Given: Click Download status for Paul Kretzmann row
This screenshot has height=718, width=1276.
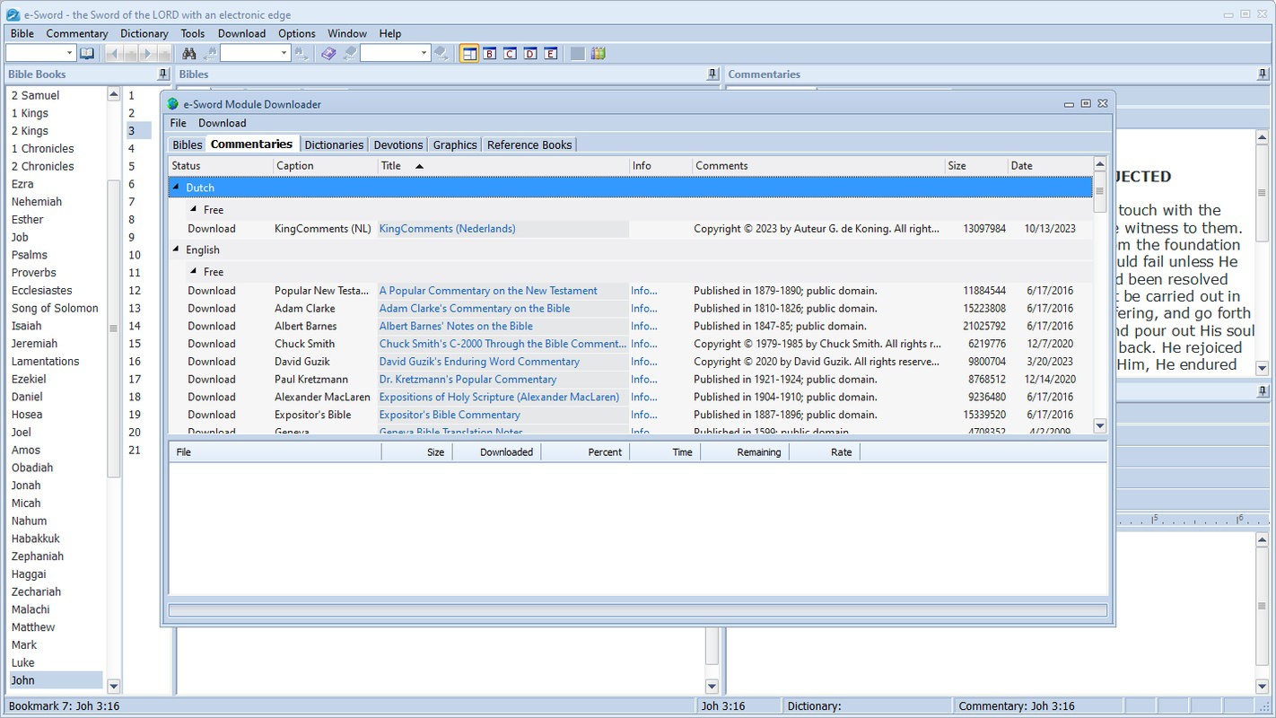Looking at the screenshot, I should click(212, 380).
